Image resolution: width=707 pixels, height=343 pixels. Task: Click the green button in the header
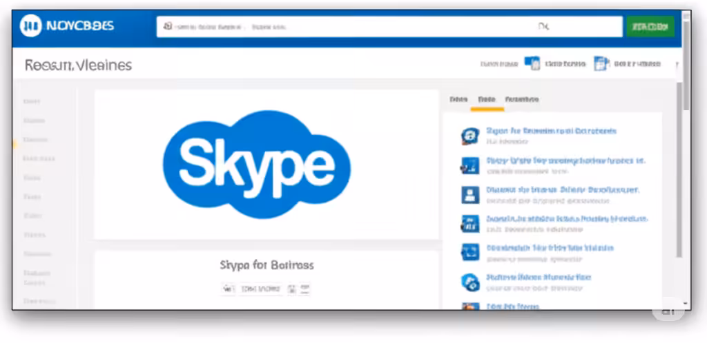point(650,27)
